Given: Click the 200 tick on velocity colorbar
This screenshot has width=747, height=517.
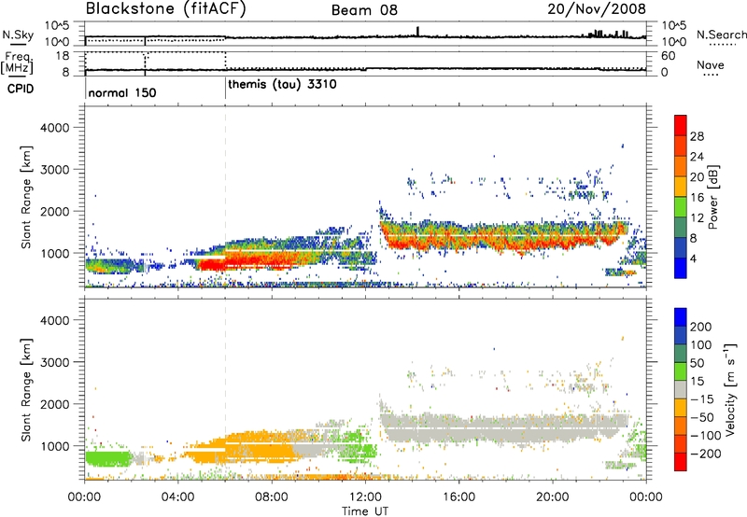Looking at the screenshot, I should pos(701,327).
